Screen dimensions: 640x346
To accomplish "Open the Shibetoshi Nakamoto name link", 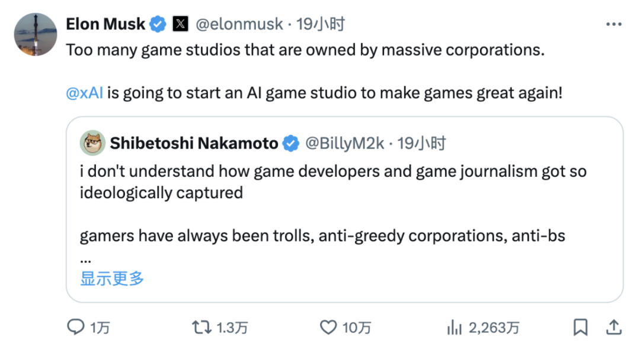I will tap(194, 143).
